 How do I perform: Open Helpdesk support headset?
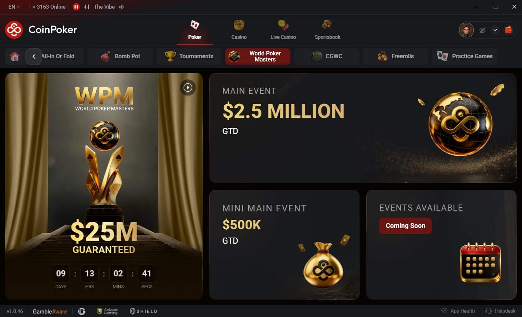500,311
